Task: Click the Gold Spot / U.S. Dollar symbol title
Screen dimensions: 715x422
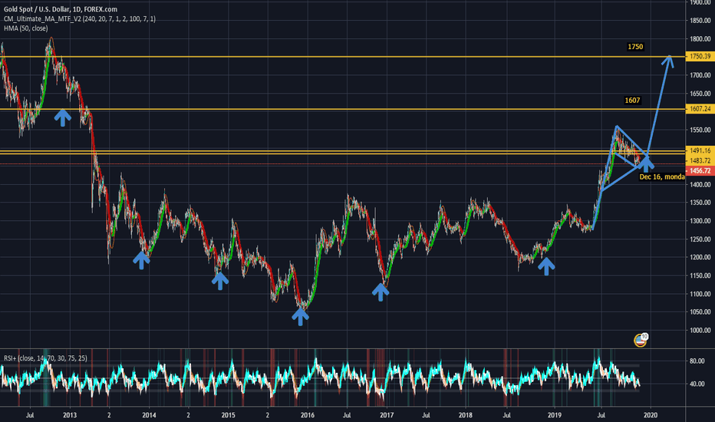Action: pos(54,9)
